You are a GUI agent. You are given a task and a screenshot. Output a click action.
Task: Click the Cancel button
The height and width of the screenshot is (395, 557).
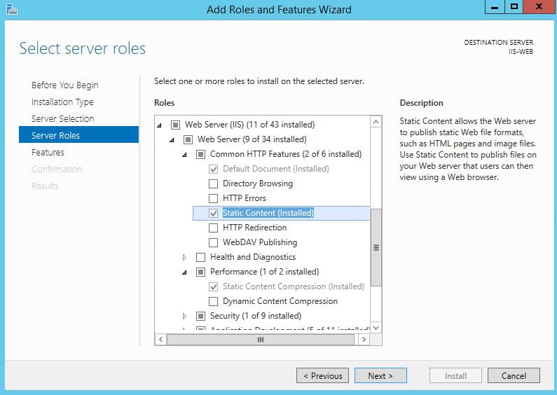coord(514,375)
